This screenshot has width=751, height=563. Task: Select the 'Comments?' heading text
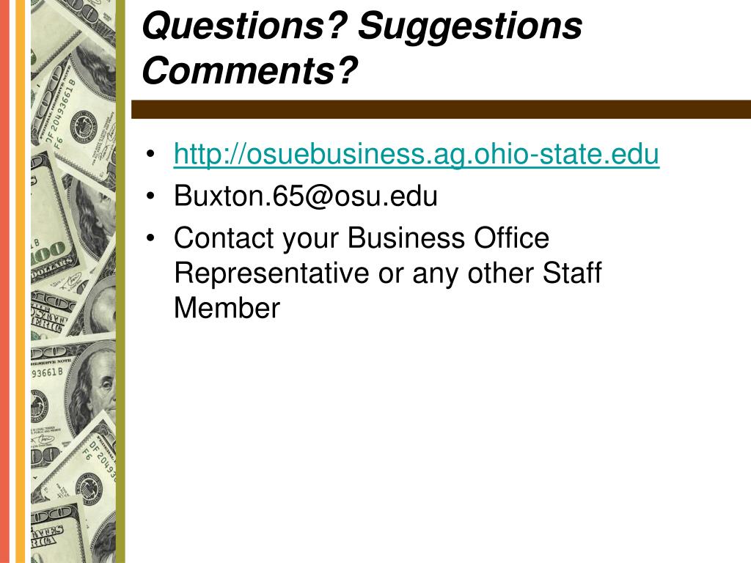(249, 71)
